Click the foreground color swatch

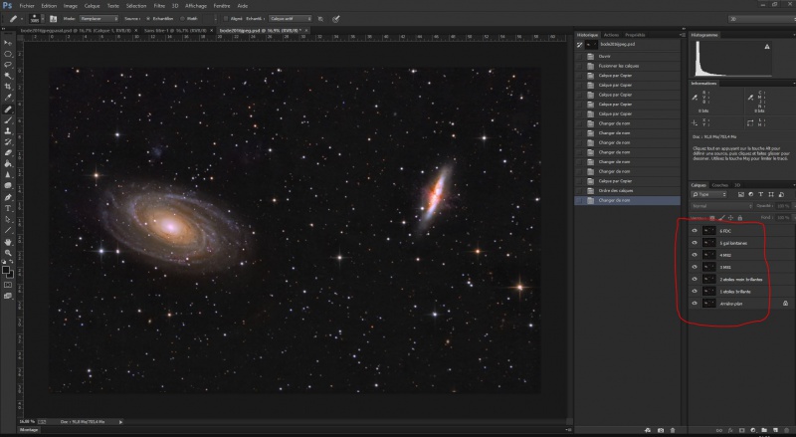(6, 269)
